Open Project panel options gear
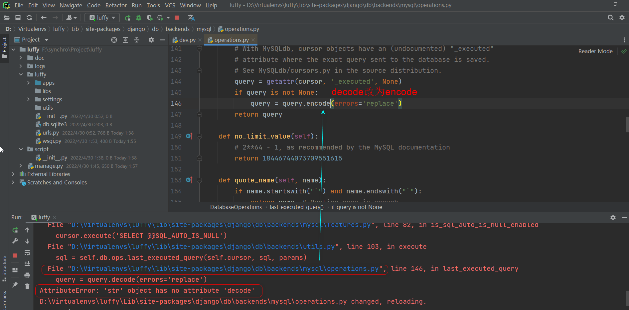Screen dimensions: 629x310 [x=151, y=40]
